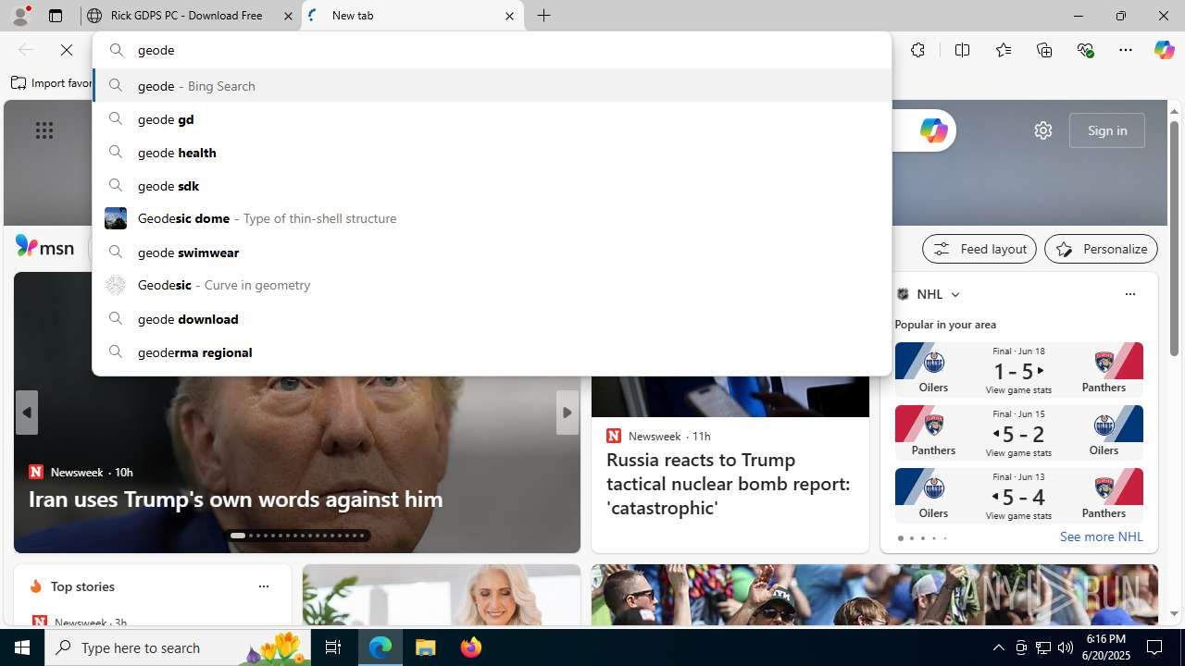The image size is (1185, 666).
Task: Click the msn logo
Action: pyautogui.click(x=44, y=247)
